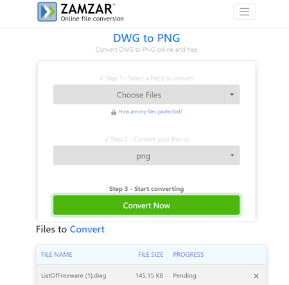Click the FILE NAME column header
The image size is (289, 285).
pos(57,254)
